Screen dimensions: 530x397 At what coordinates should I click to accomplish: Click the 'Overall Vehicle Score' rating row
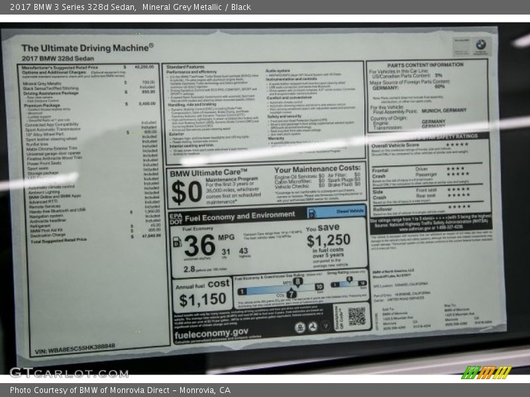pos(420,145)
